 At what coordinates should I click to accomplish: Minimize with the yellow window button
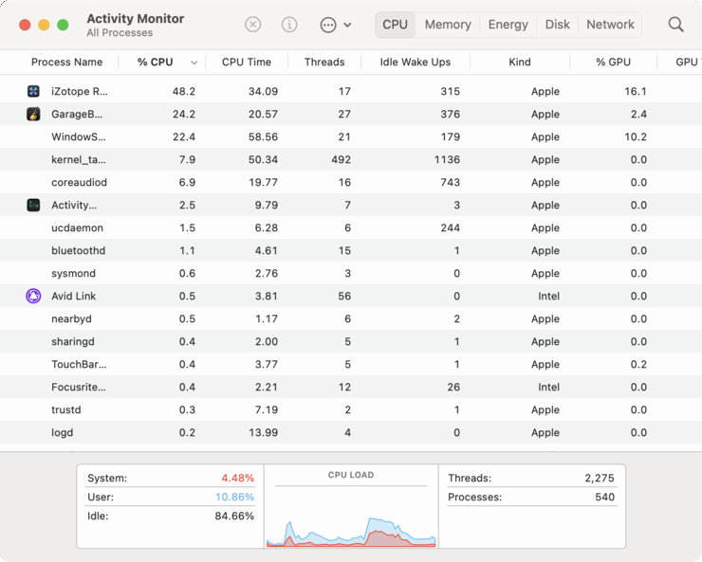pyautogui.click(x=44, y=25)
